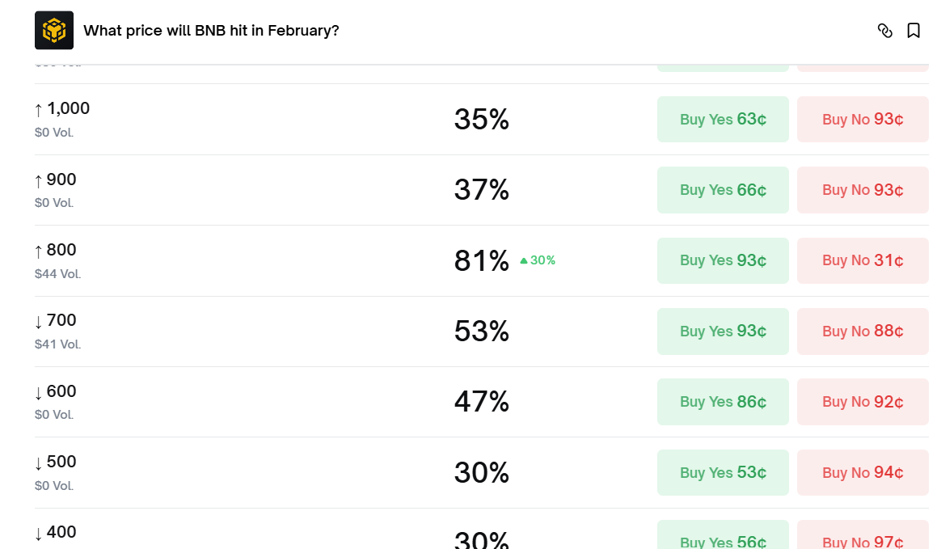Buy No at 88¢ on the 700 row
Image resolution: width=937 pixels, height=549 pixels.
tap(862, 331)
